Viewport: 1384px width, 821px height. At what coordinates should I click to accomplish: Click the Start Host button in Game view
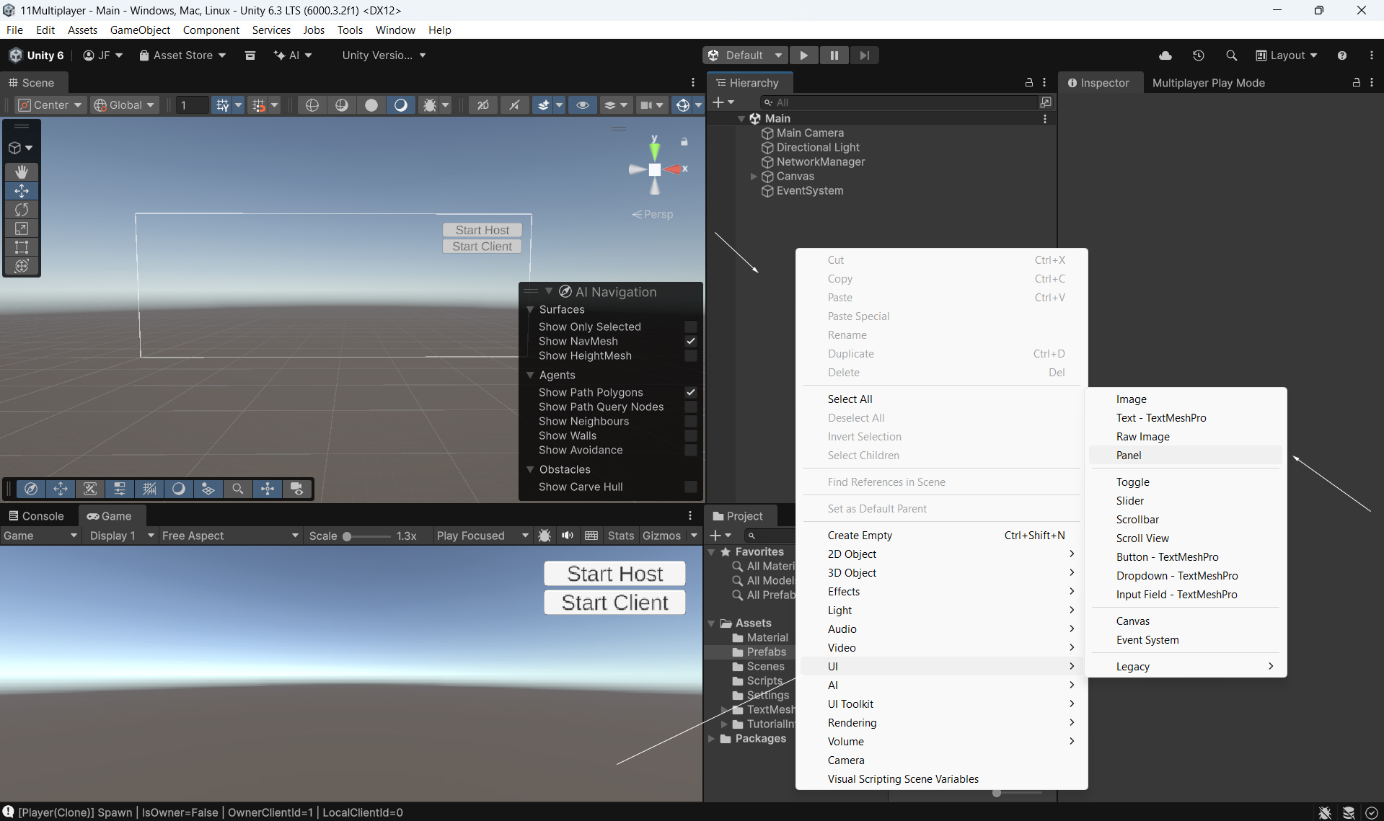(x=614, y=574)
